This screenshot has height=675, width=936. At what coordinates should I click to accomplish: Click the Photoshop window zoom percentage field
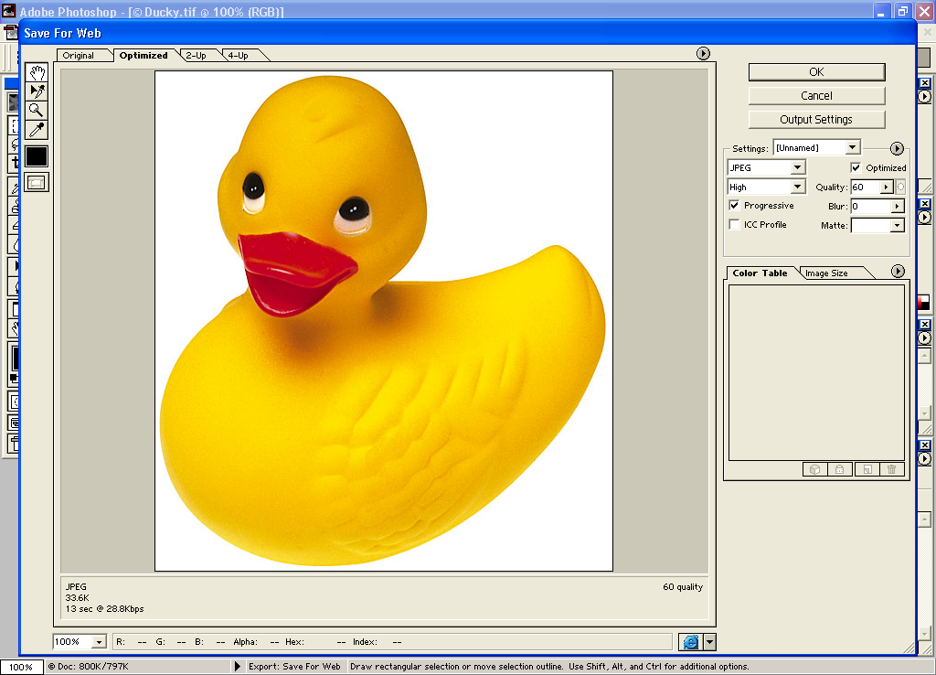(x=22, y=668)
